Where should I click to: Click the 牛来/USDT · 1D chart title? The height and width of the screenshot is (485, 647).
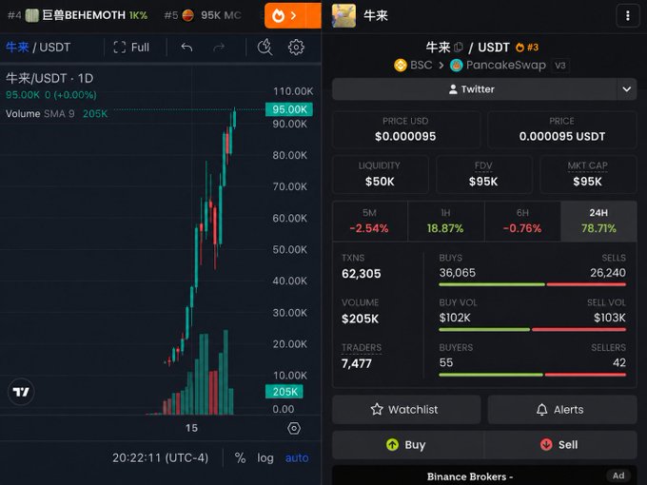pyautogui.click(x=49, y=78)
